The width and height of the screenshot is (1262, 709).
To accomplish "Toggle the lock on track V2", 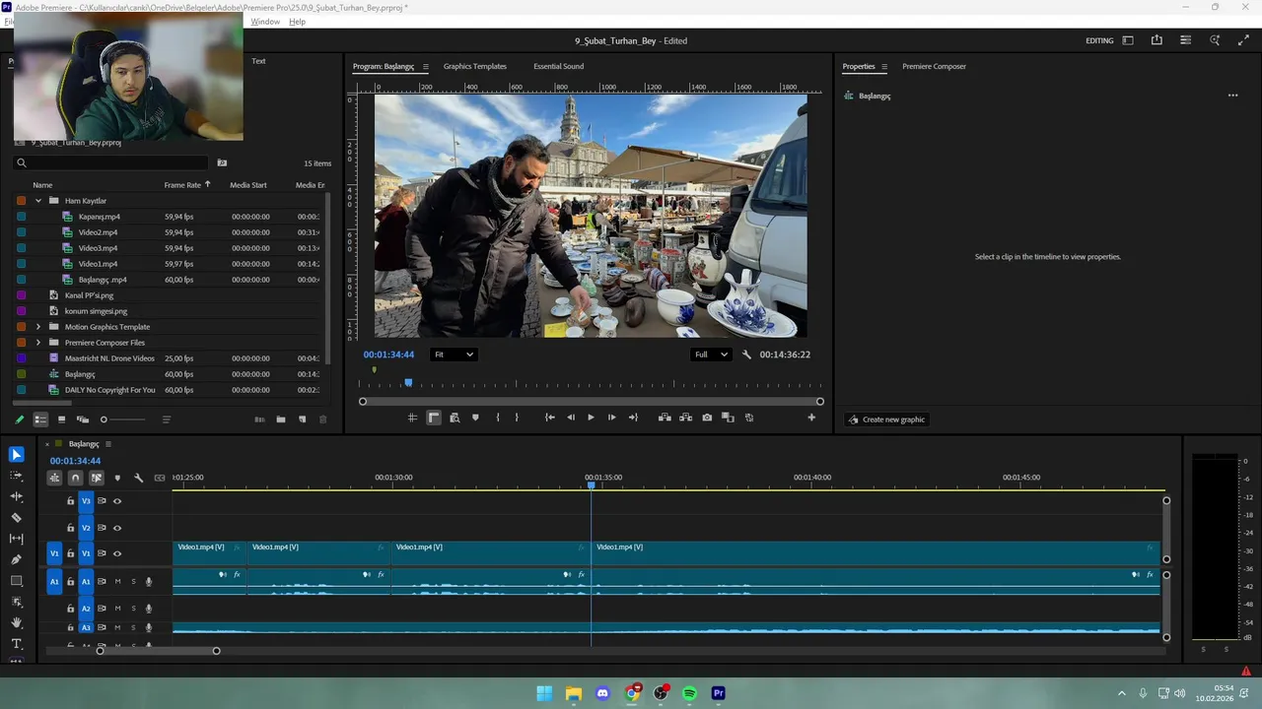I will 70,528.
